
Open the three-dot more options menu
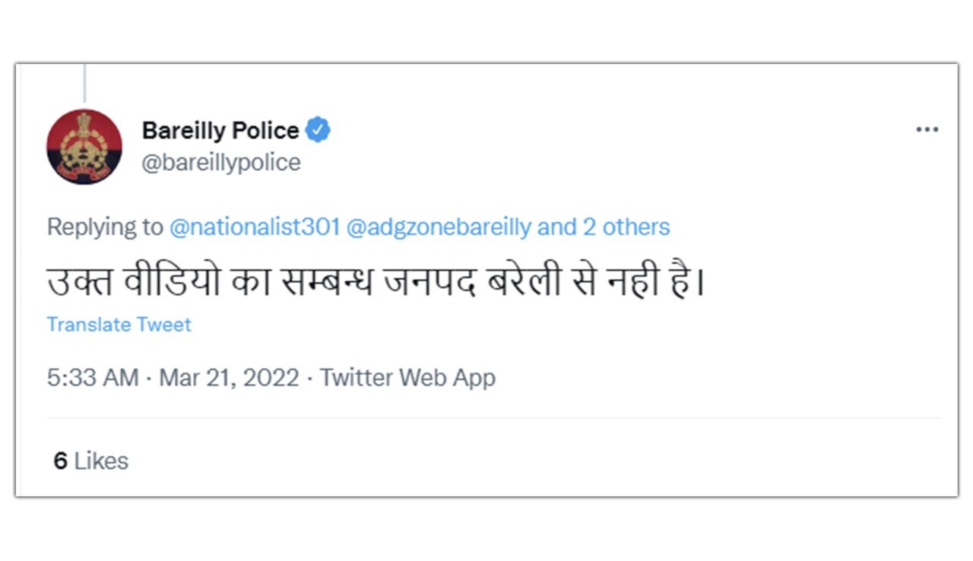927,129
